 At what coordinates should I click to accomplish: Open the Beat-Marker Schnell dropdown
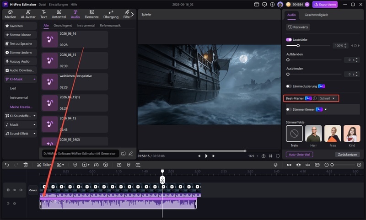click(x=327, y=98)
